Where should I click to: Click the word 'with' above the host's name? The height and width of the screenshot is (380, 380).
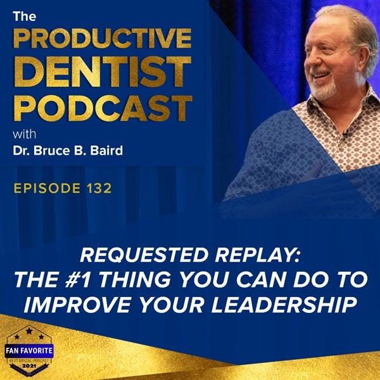[x=24, y=134]
